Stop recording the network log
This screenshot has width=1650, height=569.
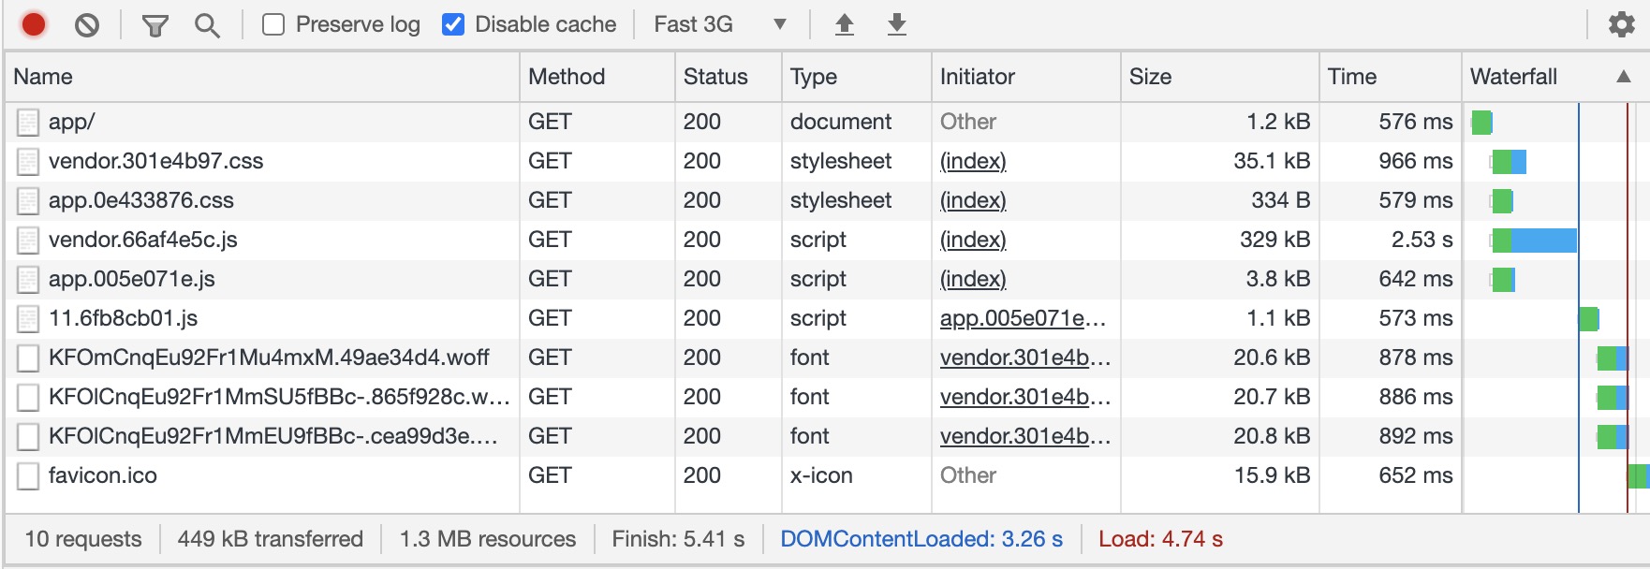pos(34,24)
